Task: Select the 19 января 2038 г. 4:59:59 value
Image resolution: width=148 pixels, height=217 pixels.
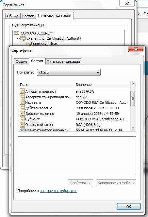Action: tap(97, 114)
